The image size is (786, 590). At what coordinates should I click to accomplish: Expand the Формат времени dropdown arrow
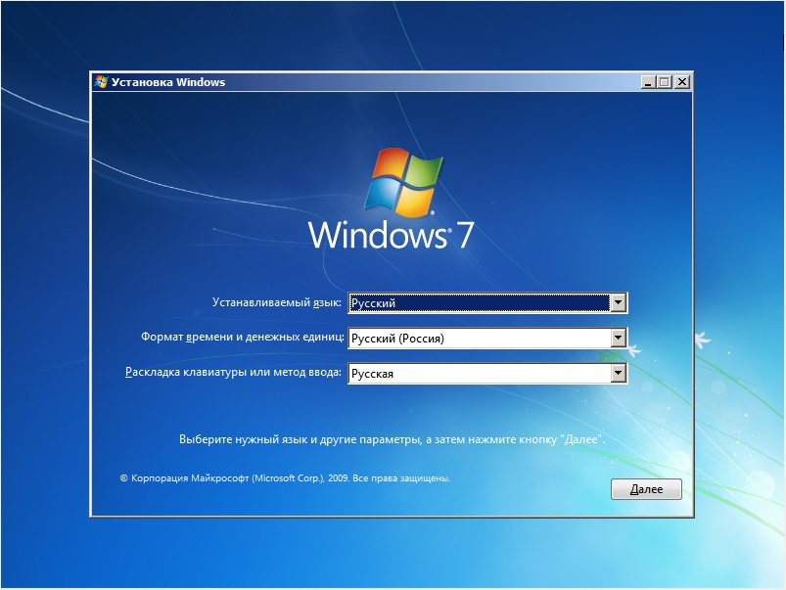[618, 339]
